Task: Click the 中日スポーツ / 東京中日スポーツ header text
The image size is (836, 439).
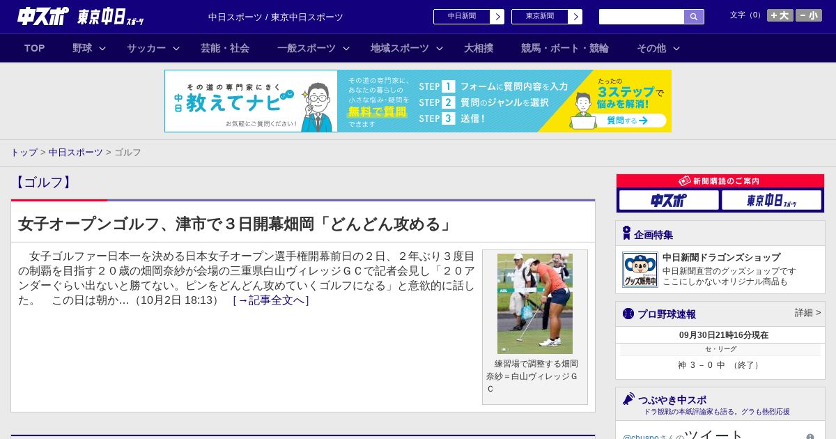Action: click(276, 17)
